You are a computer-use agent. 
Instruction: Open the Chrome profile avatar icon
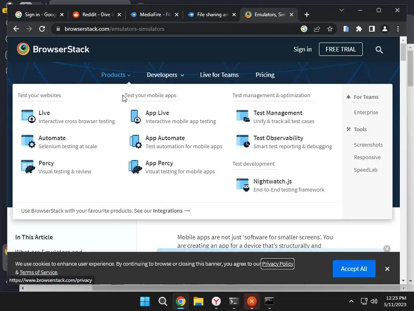tap(385, 29)
